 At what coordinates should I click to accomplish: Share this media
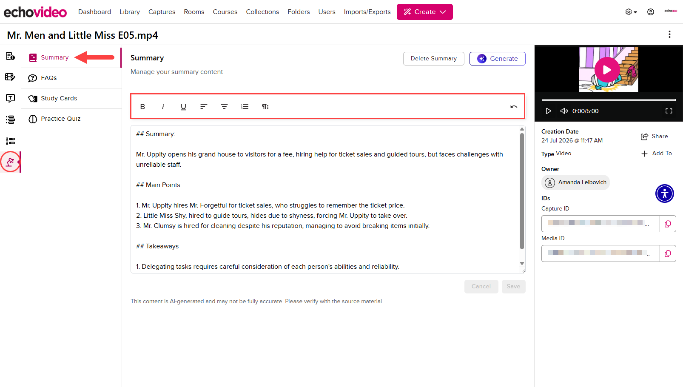[654, 137]
